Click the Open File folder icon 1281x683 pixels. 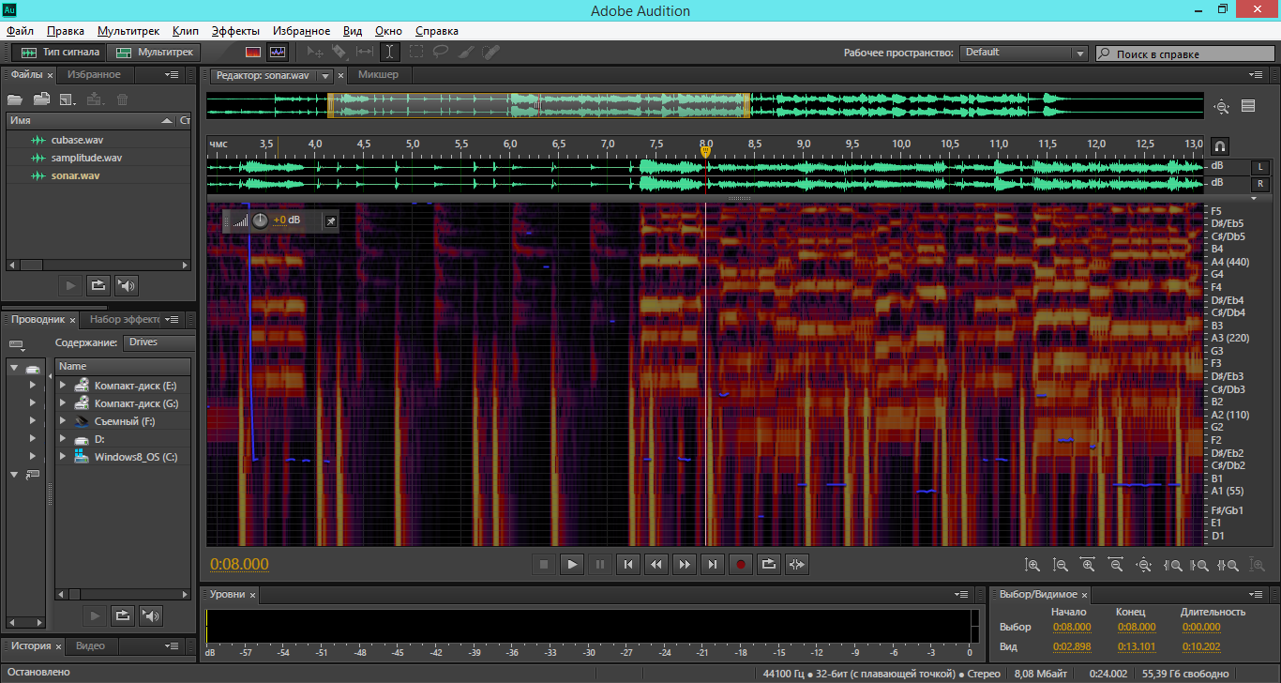pyautogui.click(x=15, y=99)
